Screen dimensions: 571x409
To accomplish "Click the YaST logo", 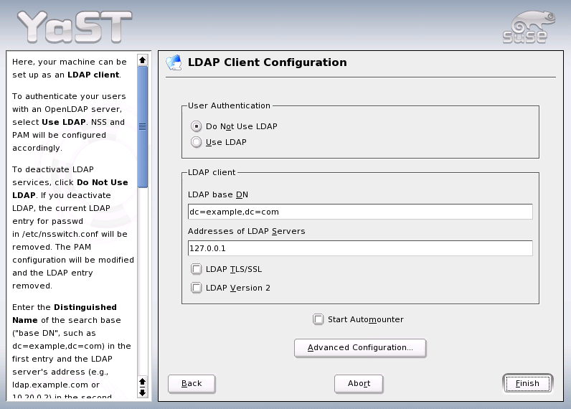I will pos(75,27).
